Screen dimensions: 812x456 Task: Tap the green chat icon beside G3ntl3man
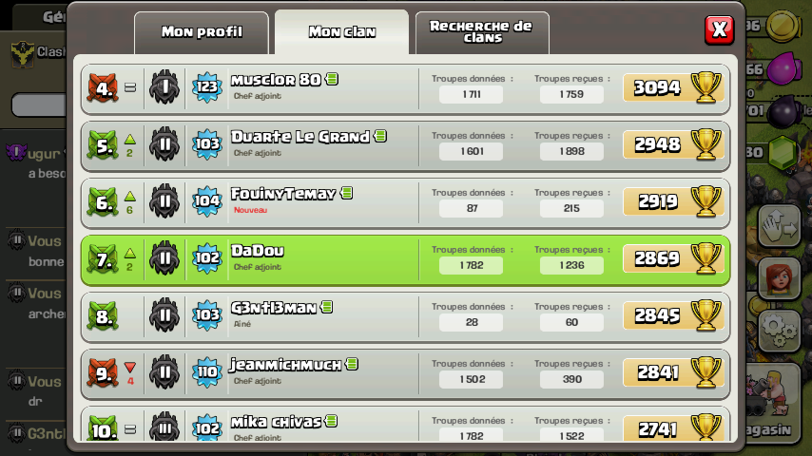click(327, 307)
